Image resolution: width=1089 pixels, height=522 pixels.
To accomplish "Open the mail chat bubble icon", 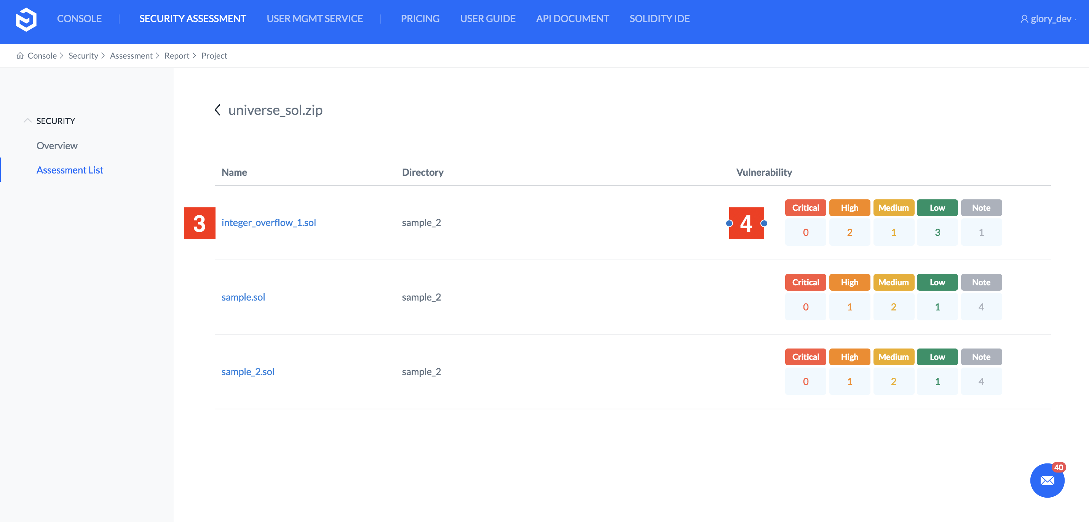I will tap(1047, 481).
